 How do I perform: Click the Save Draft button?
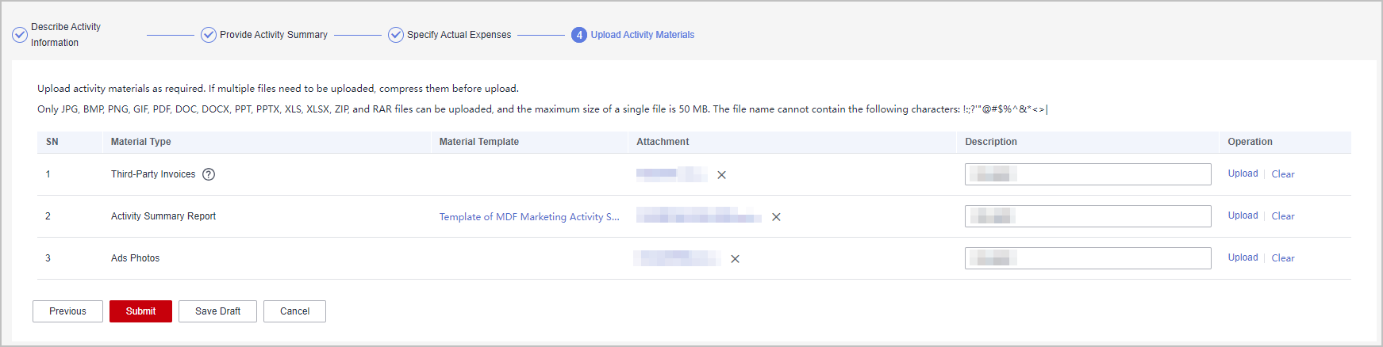point(217,311)
